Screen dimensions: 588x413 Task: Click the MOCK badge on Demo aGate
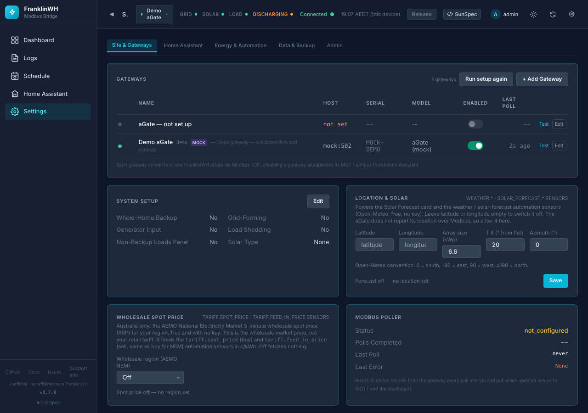199,143
